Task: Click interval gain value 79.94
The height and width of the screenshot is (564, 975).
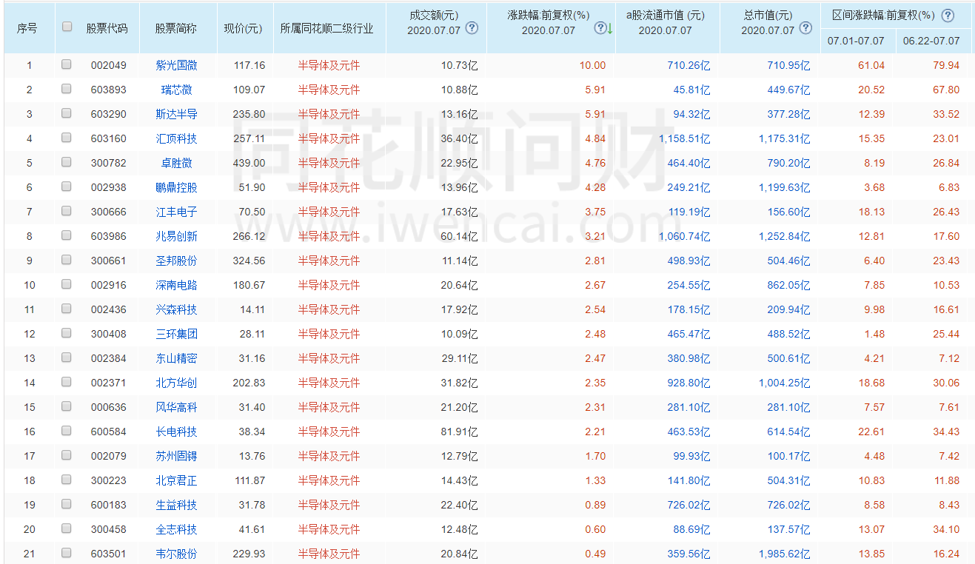Action: 947,65
